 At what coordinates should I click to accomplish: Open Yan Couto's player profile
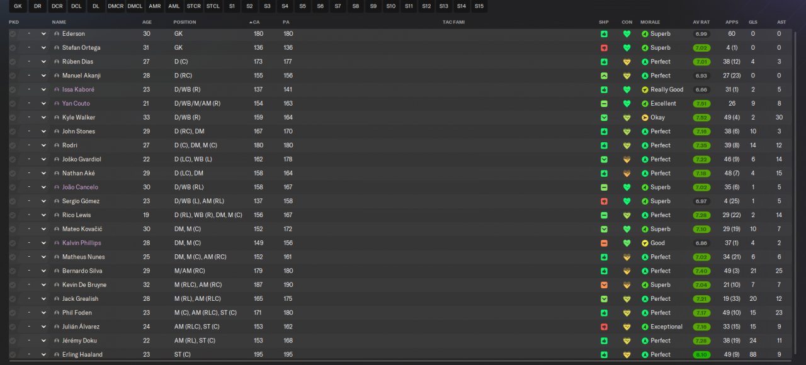[76, 104]
